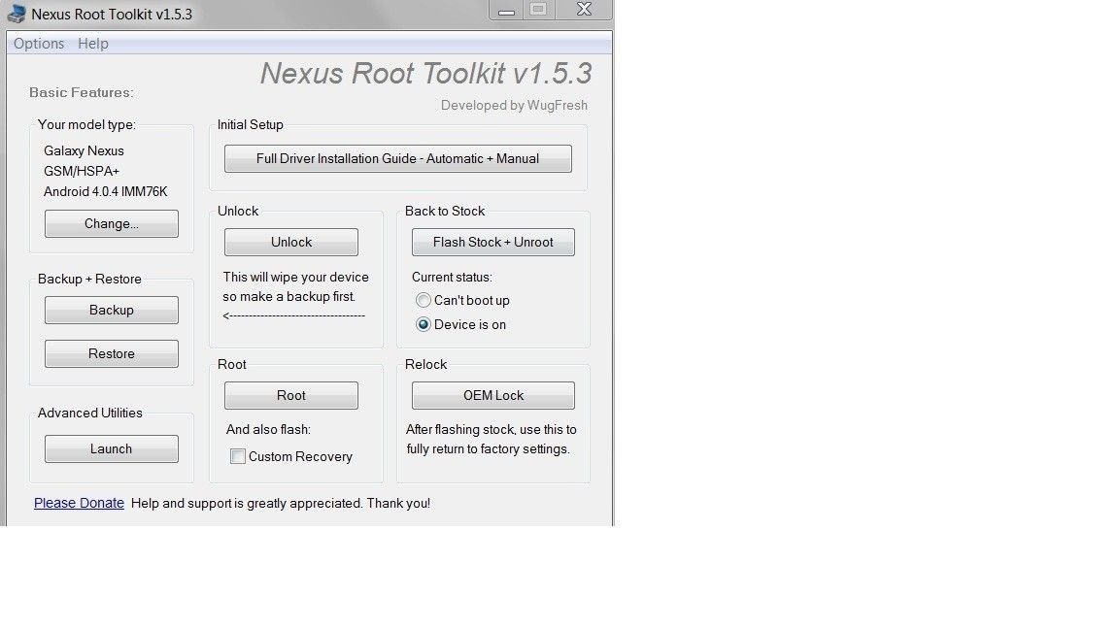Screen dimensions: 1119x629
Task: Click the This will wipe your device text
Action: point(295,277)
